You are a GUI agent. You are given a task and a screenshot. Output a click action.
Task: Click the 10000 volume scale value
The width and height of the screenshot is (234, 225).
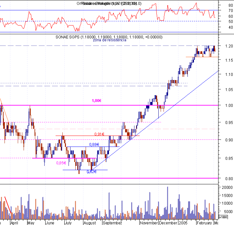pos(227,203)
